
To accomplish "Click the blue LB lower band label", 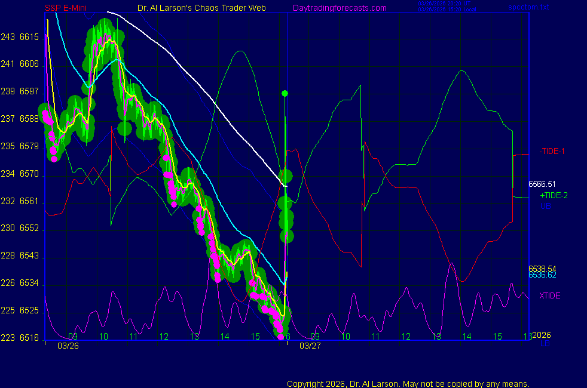I will pyautogui.click(x=545, y=344).
